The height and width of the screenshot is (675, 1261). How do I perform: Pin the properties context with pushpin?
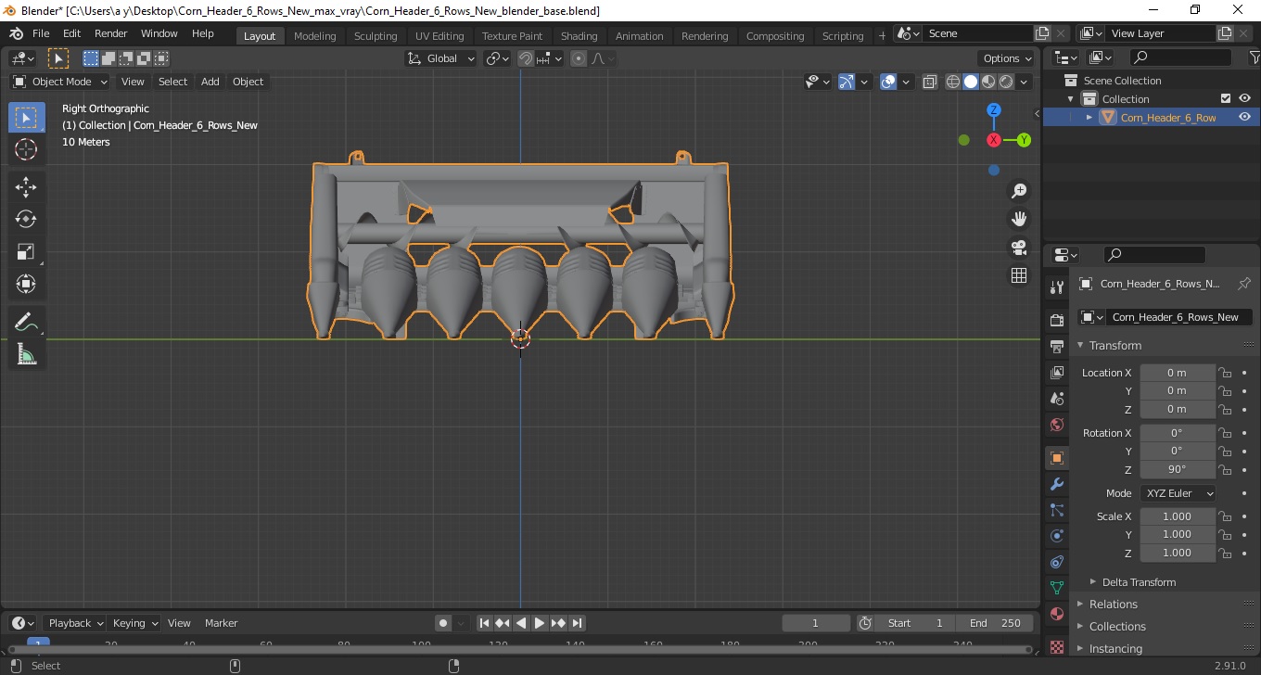point(1244,284)
